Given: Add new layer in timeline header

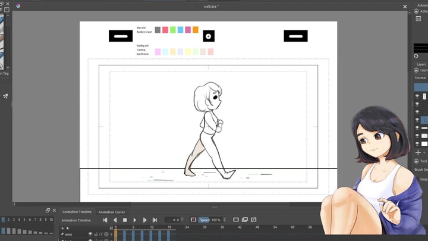Looking at the screenshot, I should pos(62,228).
